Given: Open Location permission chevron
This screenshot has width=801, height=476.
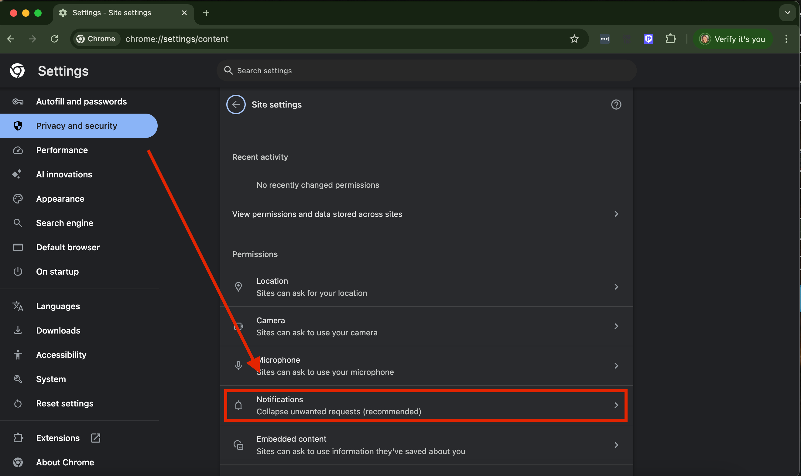Looking at the screenshot, I should pyautogui.click(x=616, y=286).
